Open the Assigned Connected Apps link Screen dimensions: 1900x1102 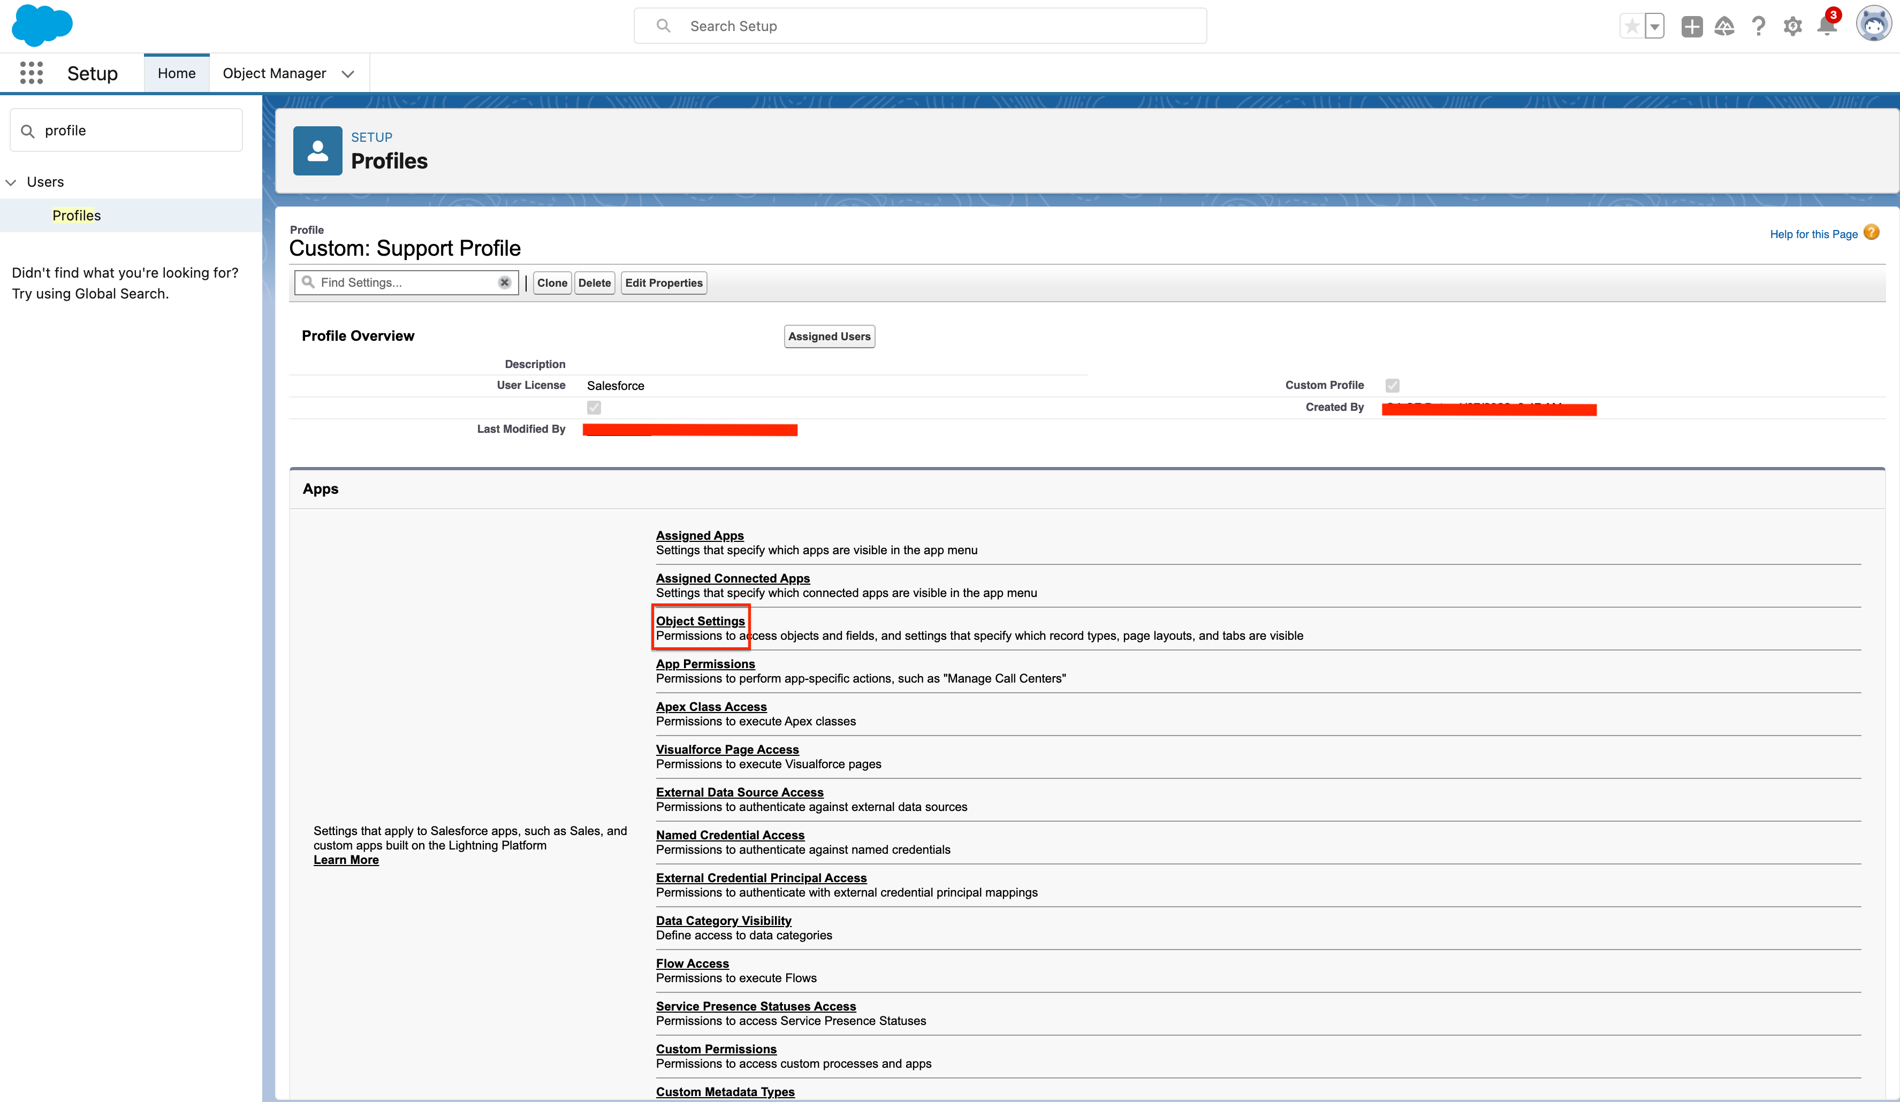pos(733,579)
